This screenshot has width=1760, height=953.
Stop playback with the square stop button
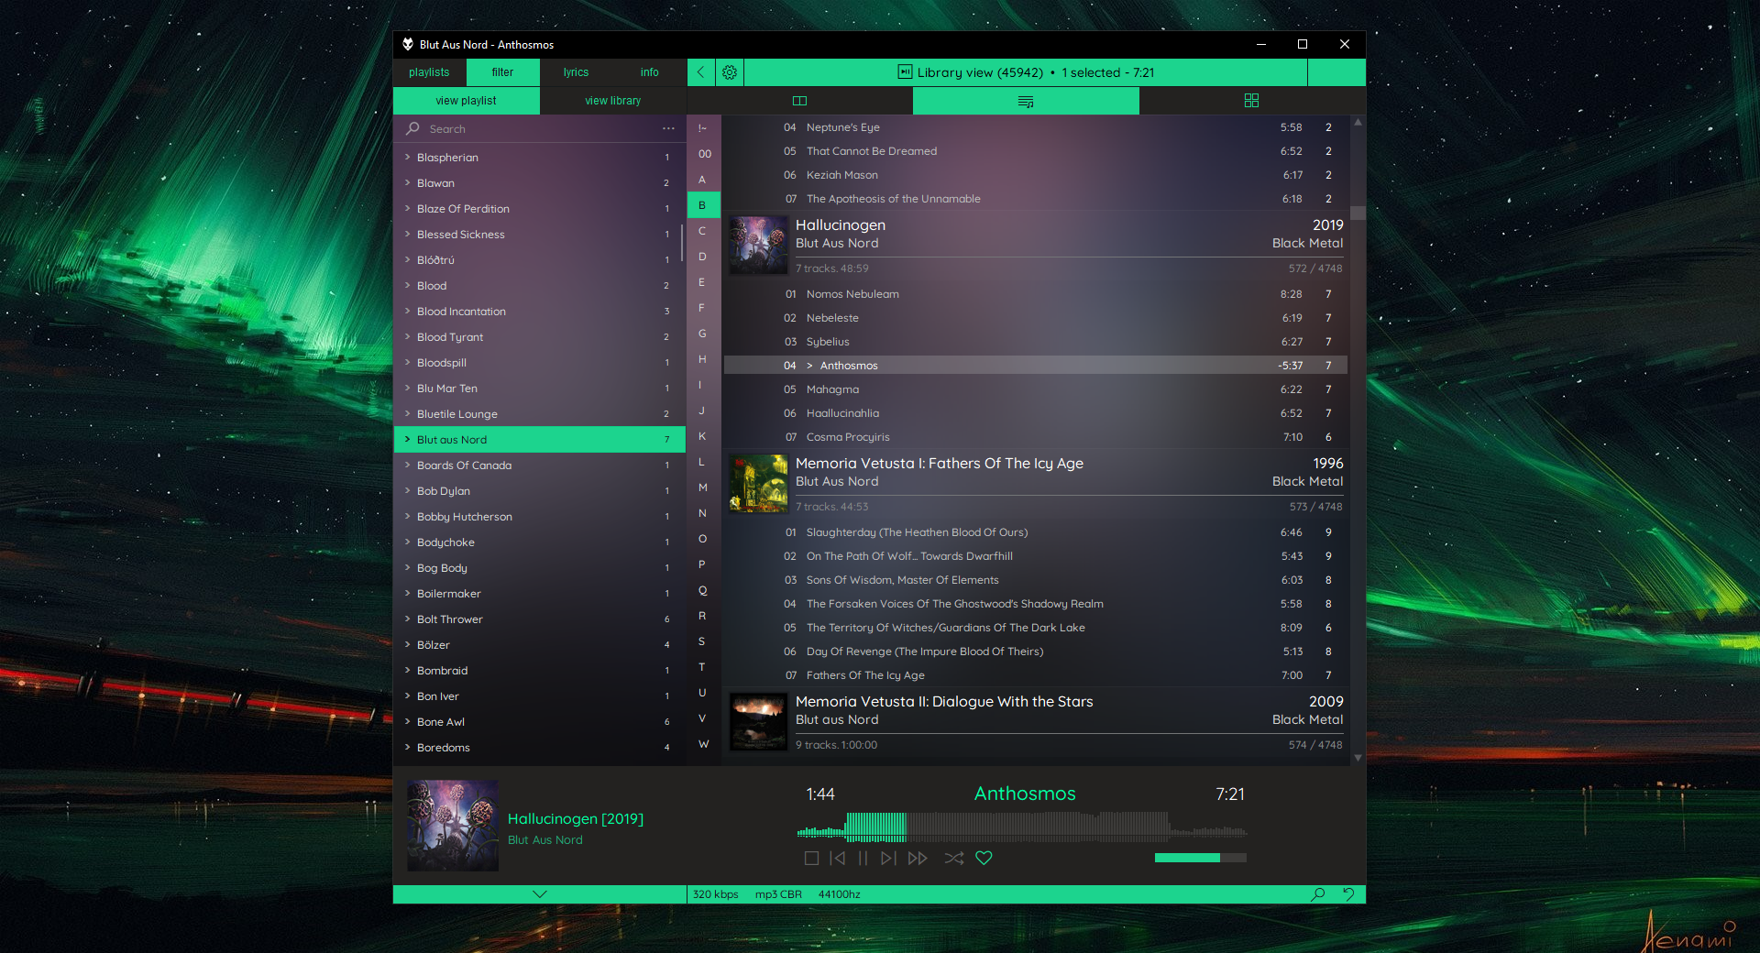[811, 859]
